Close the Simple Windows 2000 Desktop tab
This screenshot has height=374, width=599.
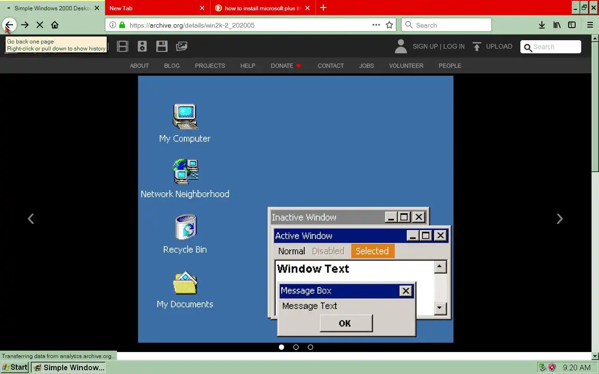pos(97,8)
